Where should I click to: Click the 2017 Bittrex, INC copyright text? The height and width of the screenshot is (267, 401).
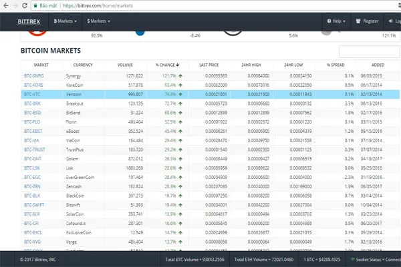pyautogui.click(x=38, y=260)
